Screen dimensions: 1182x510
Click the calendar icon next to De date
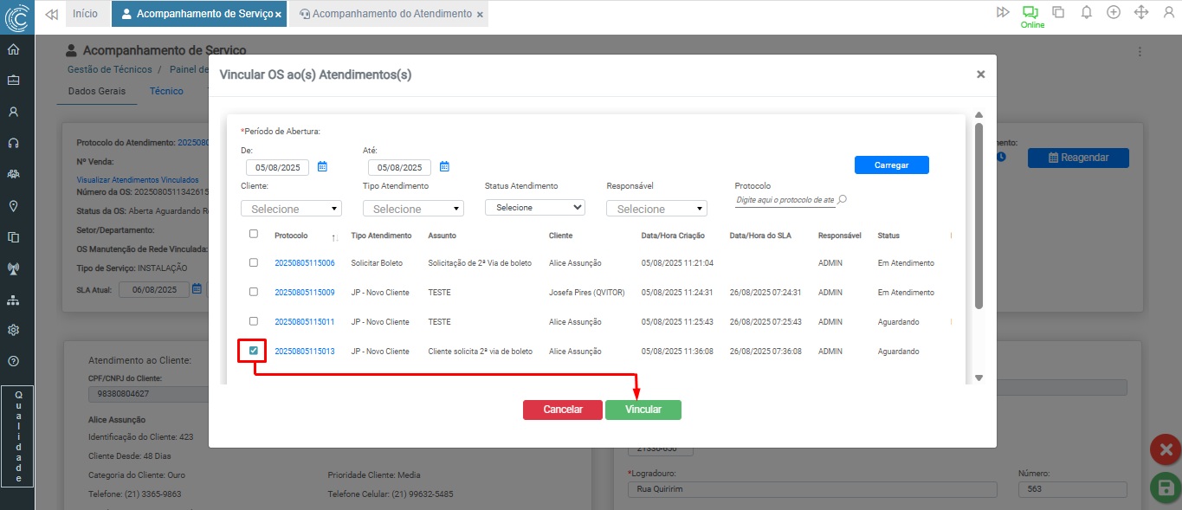tap(322, 167)
